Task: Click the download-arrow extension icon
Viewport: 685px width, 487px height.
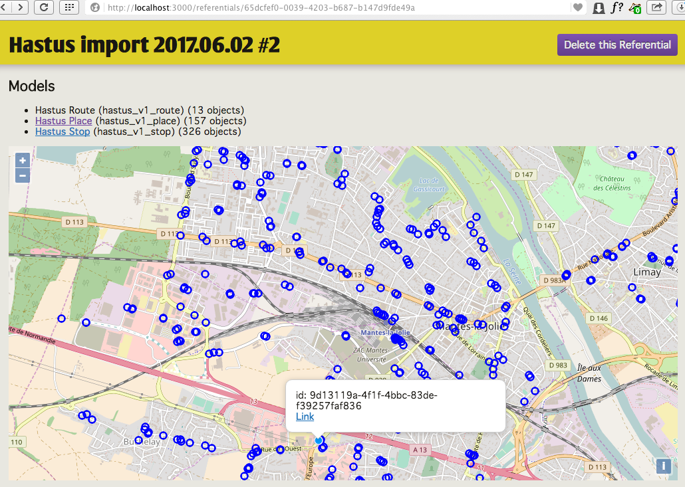Action: pyautogui.click(x=599, y=8)
